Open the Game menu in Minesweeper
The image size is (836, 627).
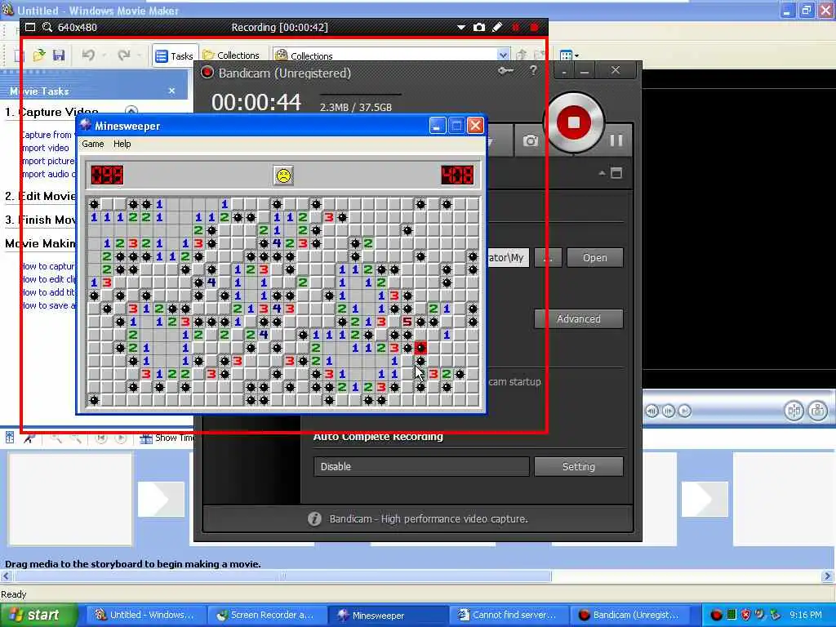[x=93, y=144]
